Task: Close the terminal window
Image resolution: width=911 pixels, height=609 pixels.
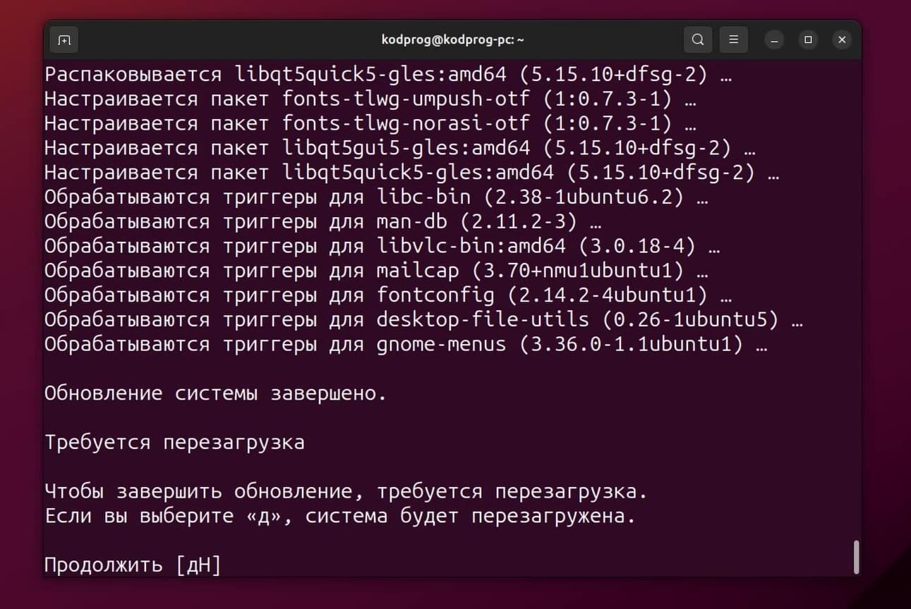Action: pyautogui.click(x=842, y=40)
